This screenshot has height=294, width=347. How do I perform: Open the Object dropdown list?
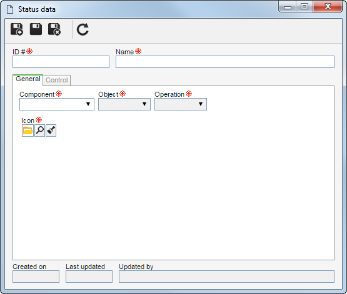[x=124, y=104]
